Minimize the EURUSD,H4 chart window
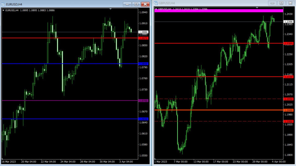Image resolution: width=296 pixels, height=166 pixels. (127, 4)
